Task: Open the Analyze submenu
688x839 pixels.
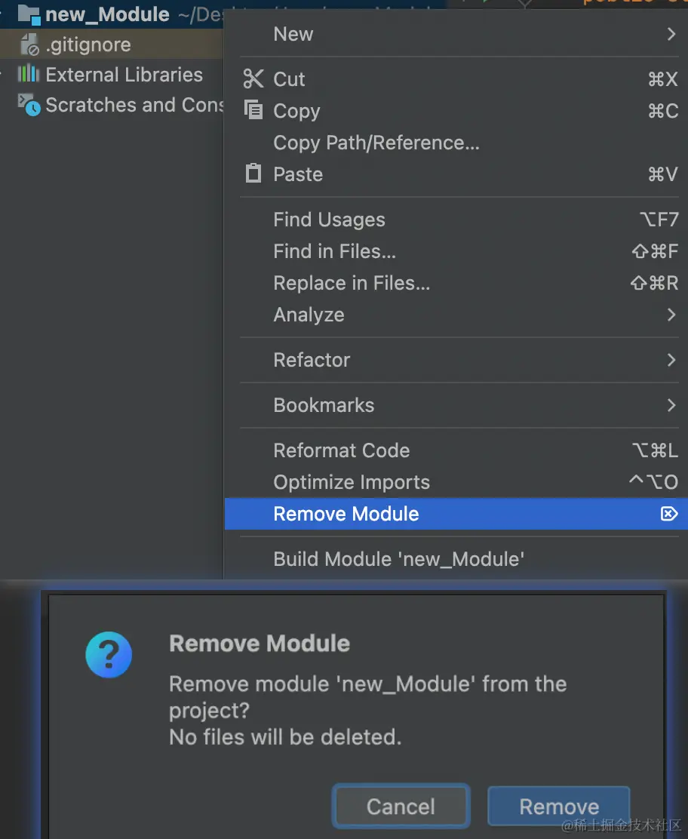Action: pyautogui.click(x=309, y=315)
